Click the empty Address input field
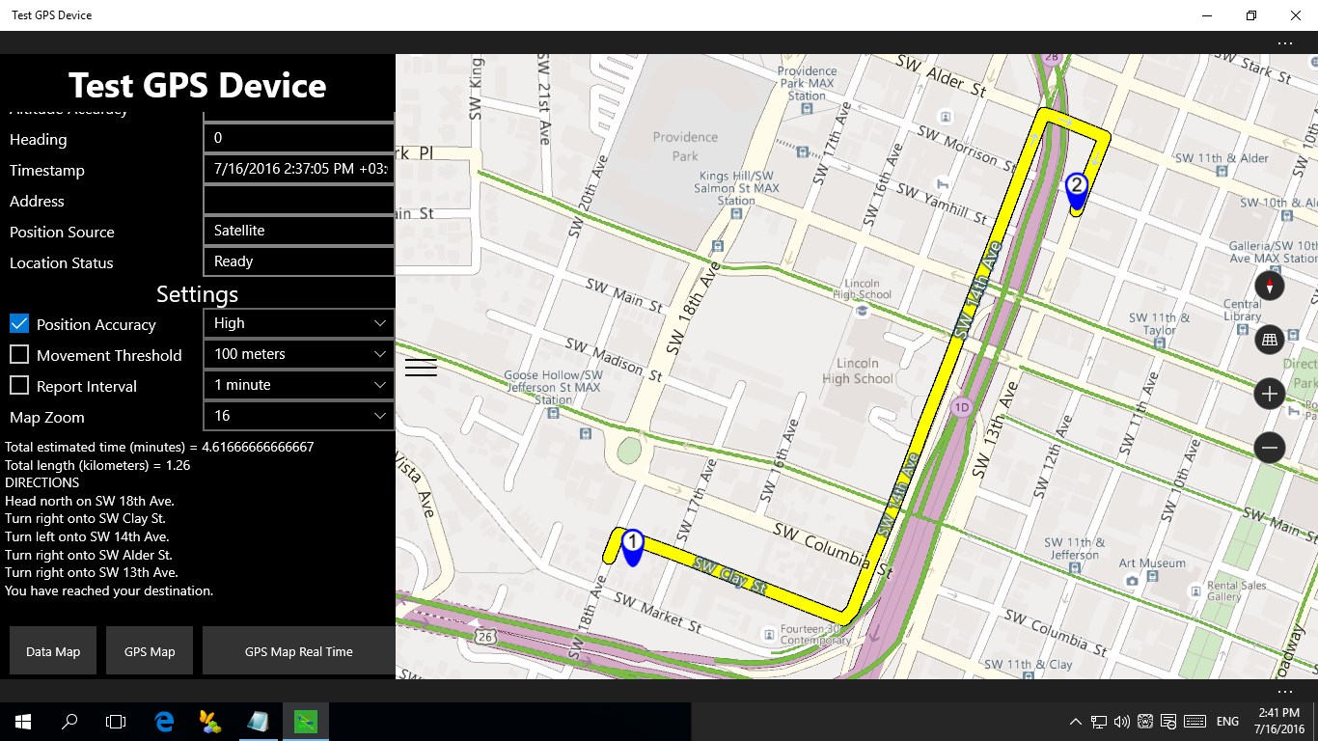The height and width of the screenshot is (741, 1318). pyautogui.click(x=298, y=199)
